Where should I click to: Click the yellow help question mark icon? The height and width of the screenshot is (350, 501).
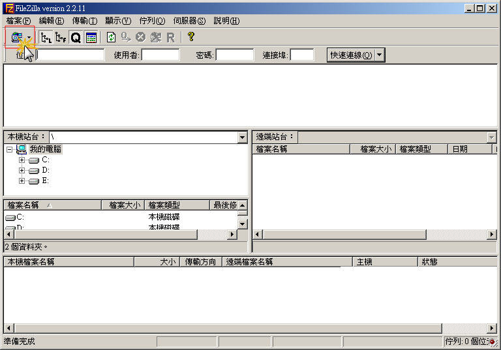[x=191, y=36]
